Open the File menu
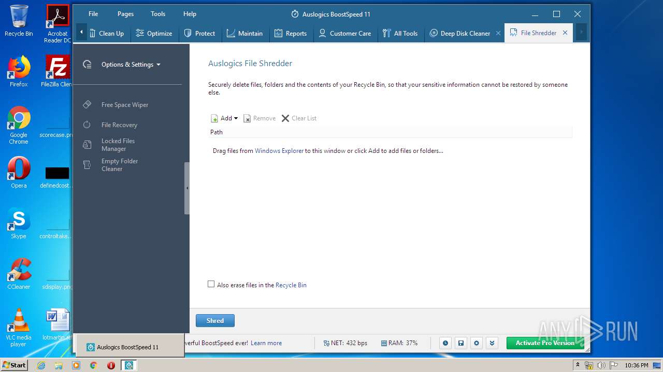The image size is (663, 372). [93, 14]
